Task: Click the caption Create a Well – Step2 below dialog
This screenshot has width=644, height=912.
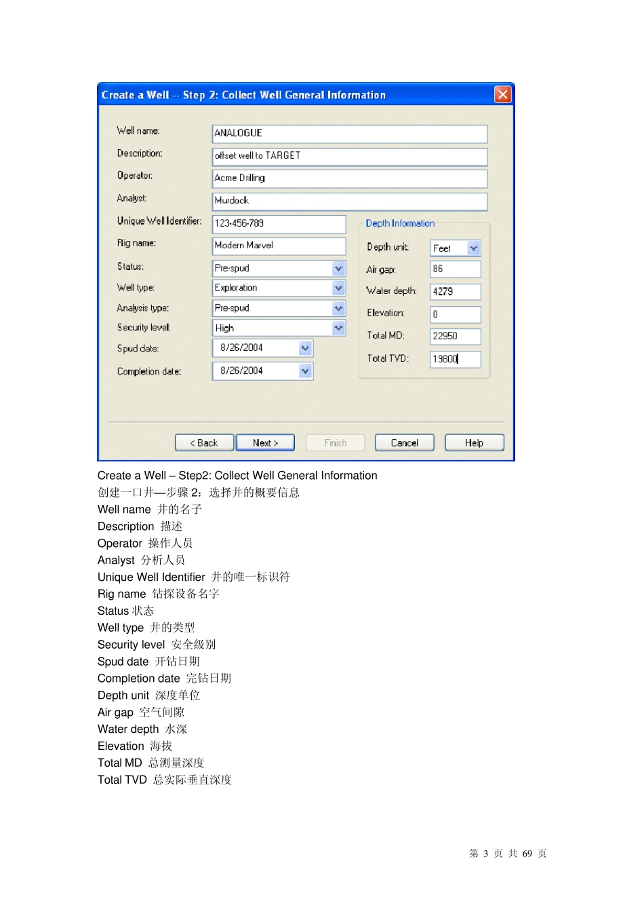Action: (237, 476)
